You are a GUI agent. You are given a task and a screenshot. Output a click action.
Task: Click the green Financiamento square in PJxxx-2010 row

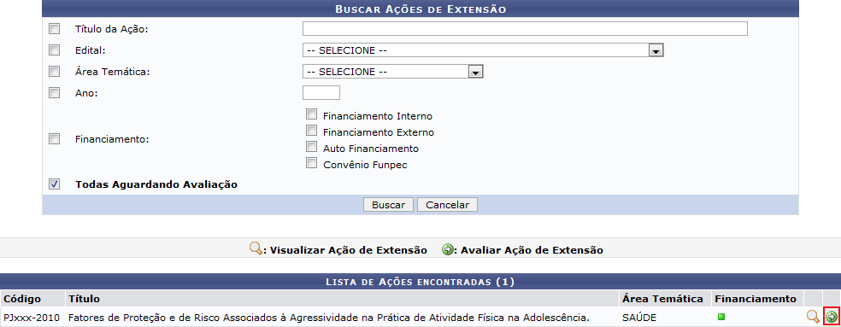point(720,318)
